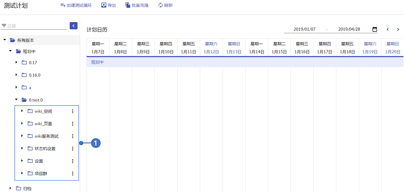Open the three-dot menu for wiki服务测试

click(x=73, y=136)
